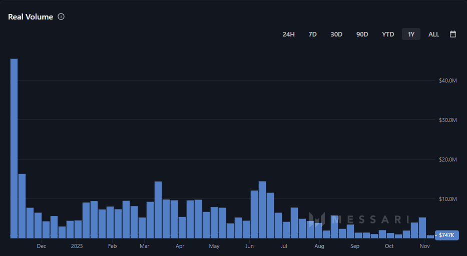The width and height of the screenshot is (467, 256).
Task: Click the Jun x-axis label
Action: 250,246
